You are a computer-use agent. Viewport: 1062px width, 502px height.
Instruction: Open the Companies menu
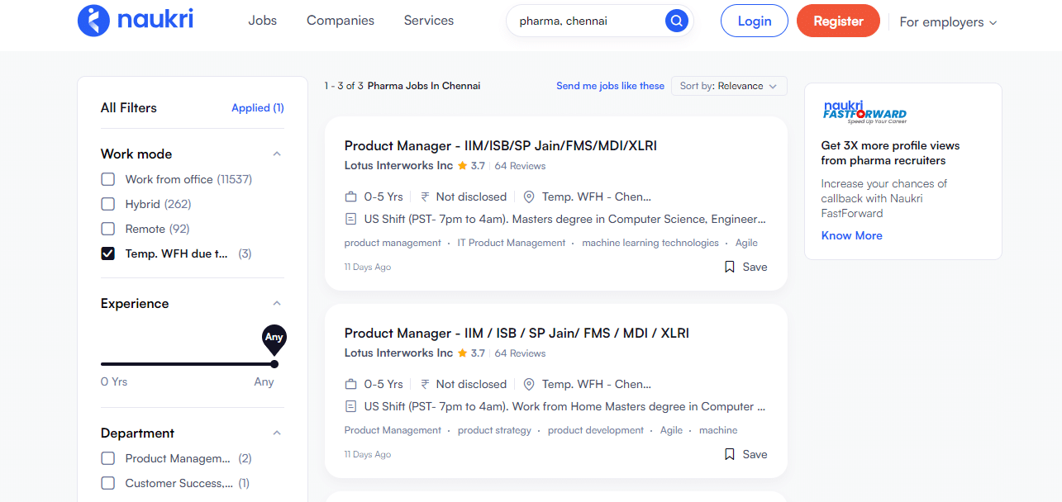340,21
